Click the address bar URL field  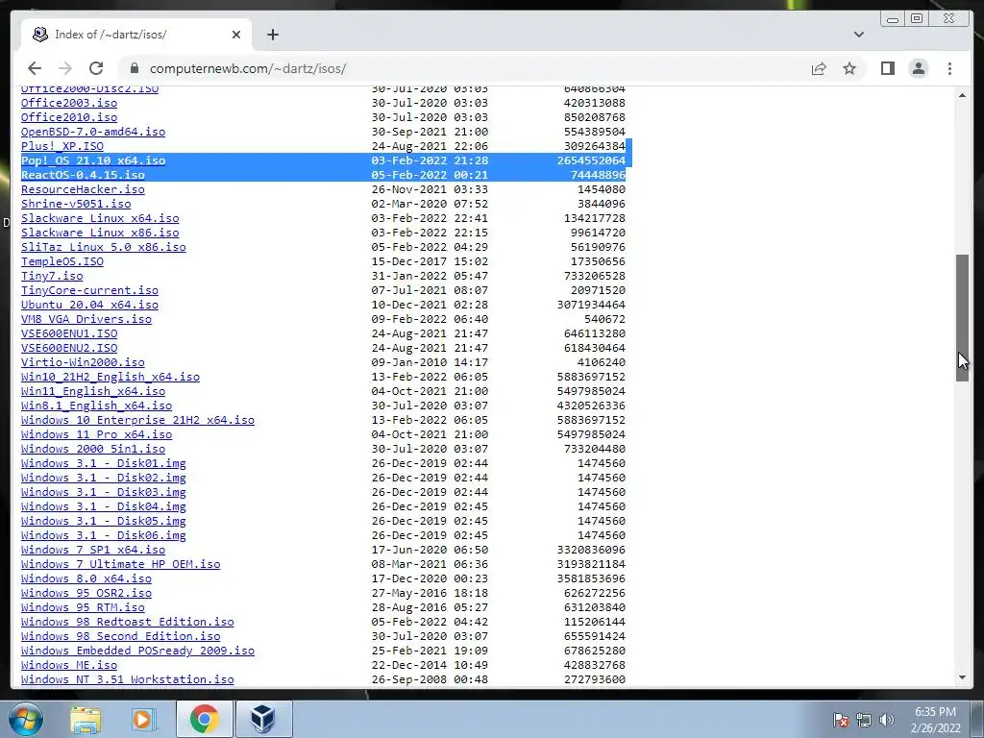pyautogui.click(x=464, y=68)
